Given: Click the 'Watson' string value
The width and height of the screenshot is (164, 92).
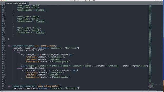Looking at the screenshot, I should pos(35,8).
